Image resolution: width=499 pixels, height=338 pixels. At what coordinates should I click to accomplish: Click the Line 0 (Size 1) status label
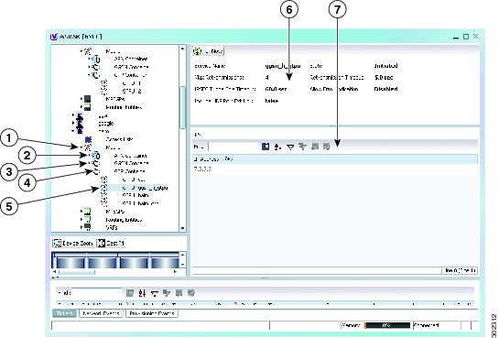pos(461,270)
